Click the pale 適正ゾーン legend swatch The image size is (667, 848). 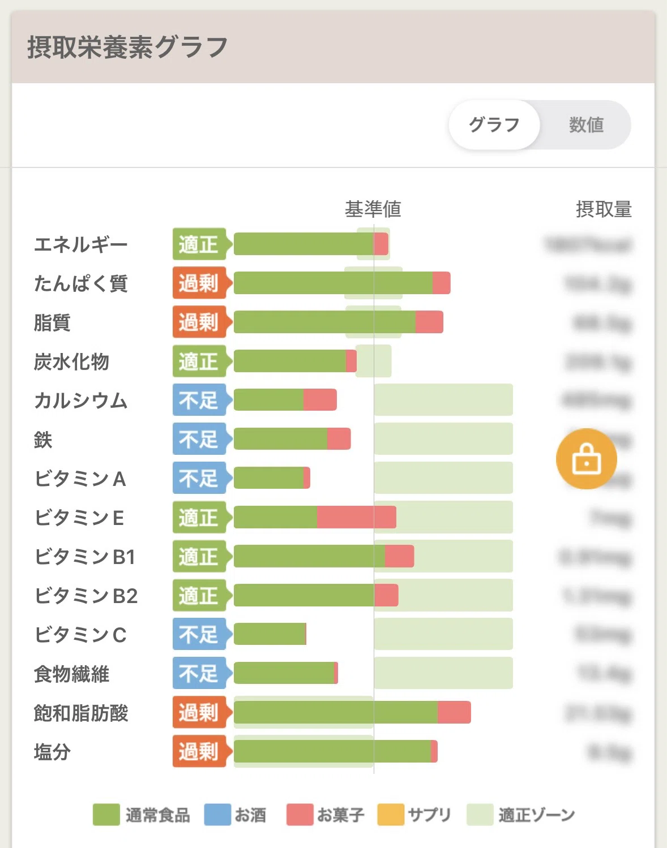click(x=480, y=815)
